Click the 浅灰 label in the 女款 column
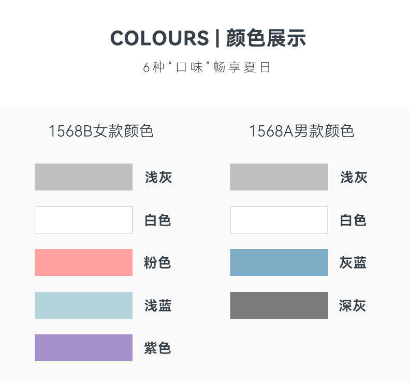The image size is (409, 383). click(158, 178)
